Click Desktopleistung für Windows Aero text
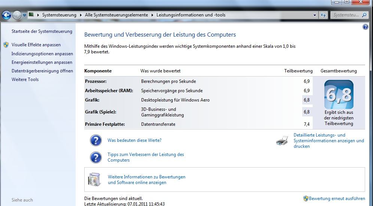373x206 pixels. coord(175,100)
